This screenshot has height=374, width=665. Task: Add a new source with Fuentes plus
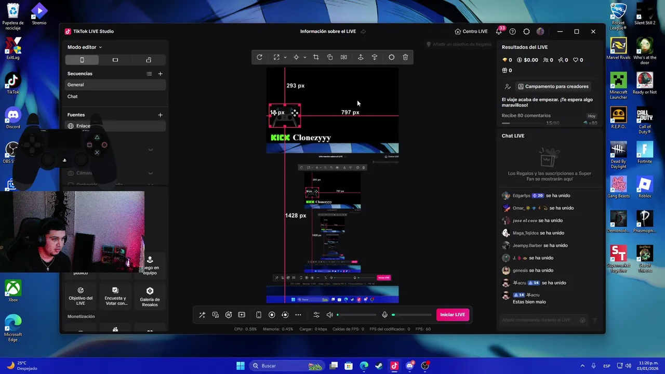point(160,115)
